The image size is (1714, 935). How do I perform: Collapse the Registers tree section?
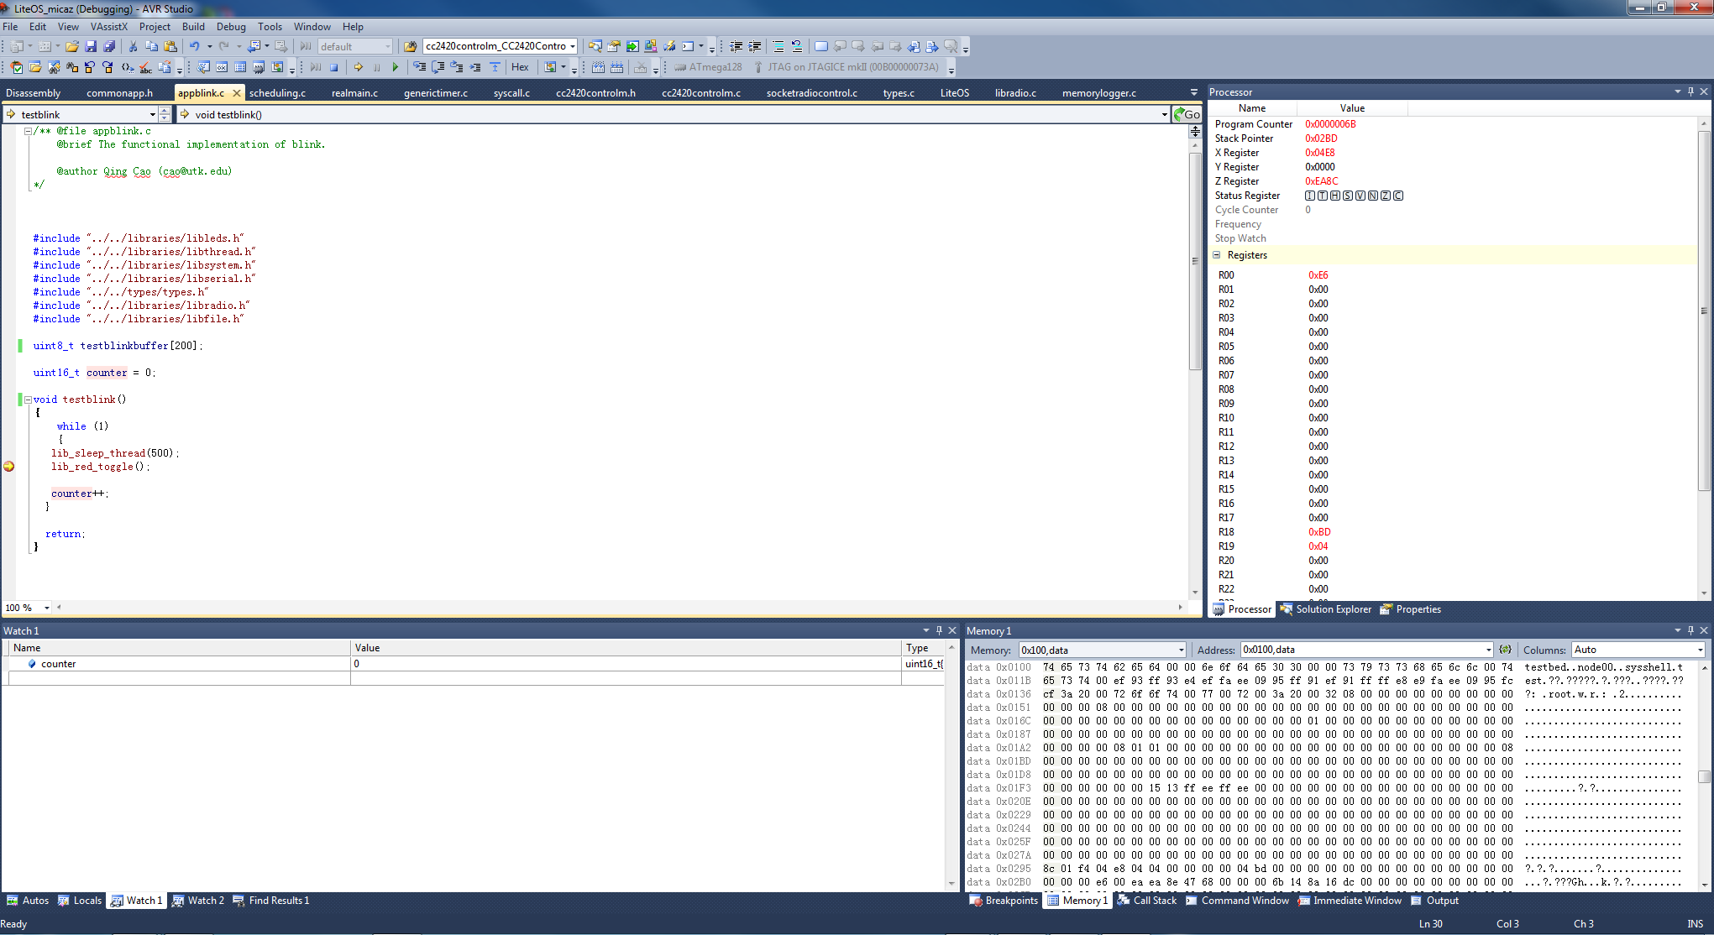(1217, 255)
